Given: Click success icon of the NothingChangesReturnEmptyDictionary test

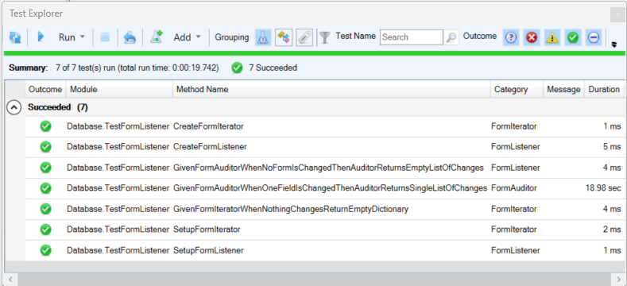Looking at the screenshot, I should tap(45, 209).
